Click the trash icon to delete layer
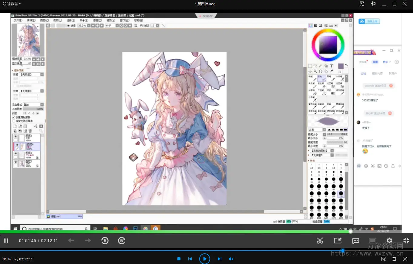This screenshot has height=264, width=413. tap(30, 131)
